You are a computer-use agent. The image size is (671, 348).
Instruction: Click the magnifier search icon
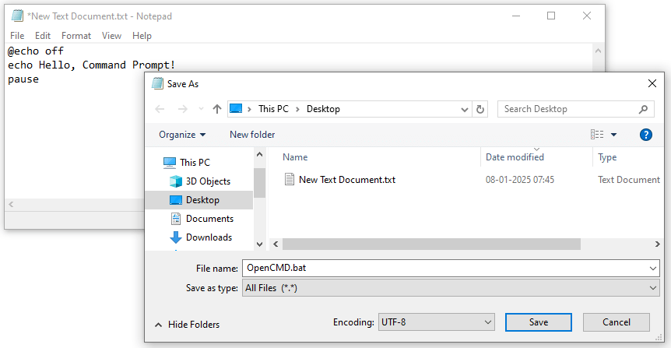click(643, 109)
